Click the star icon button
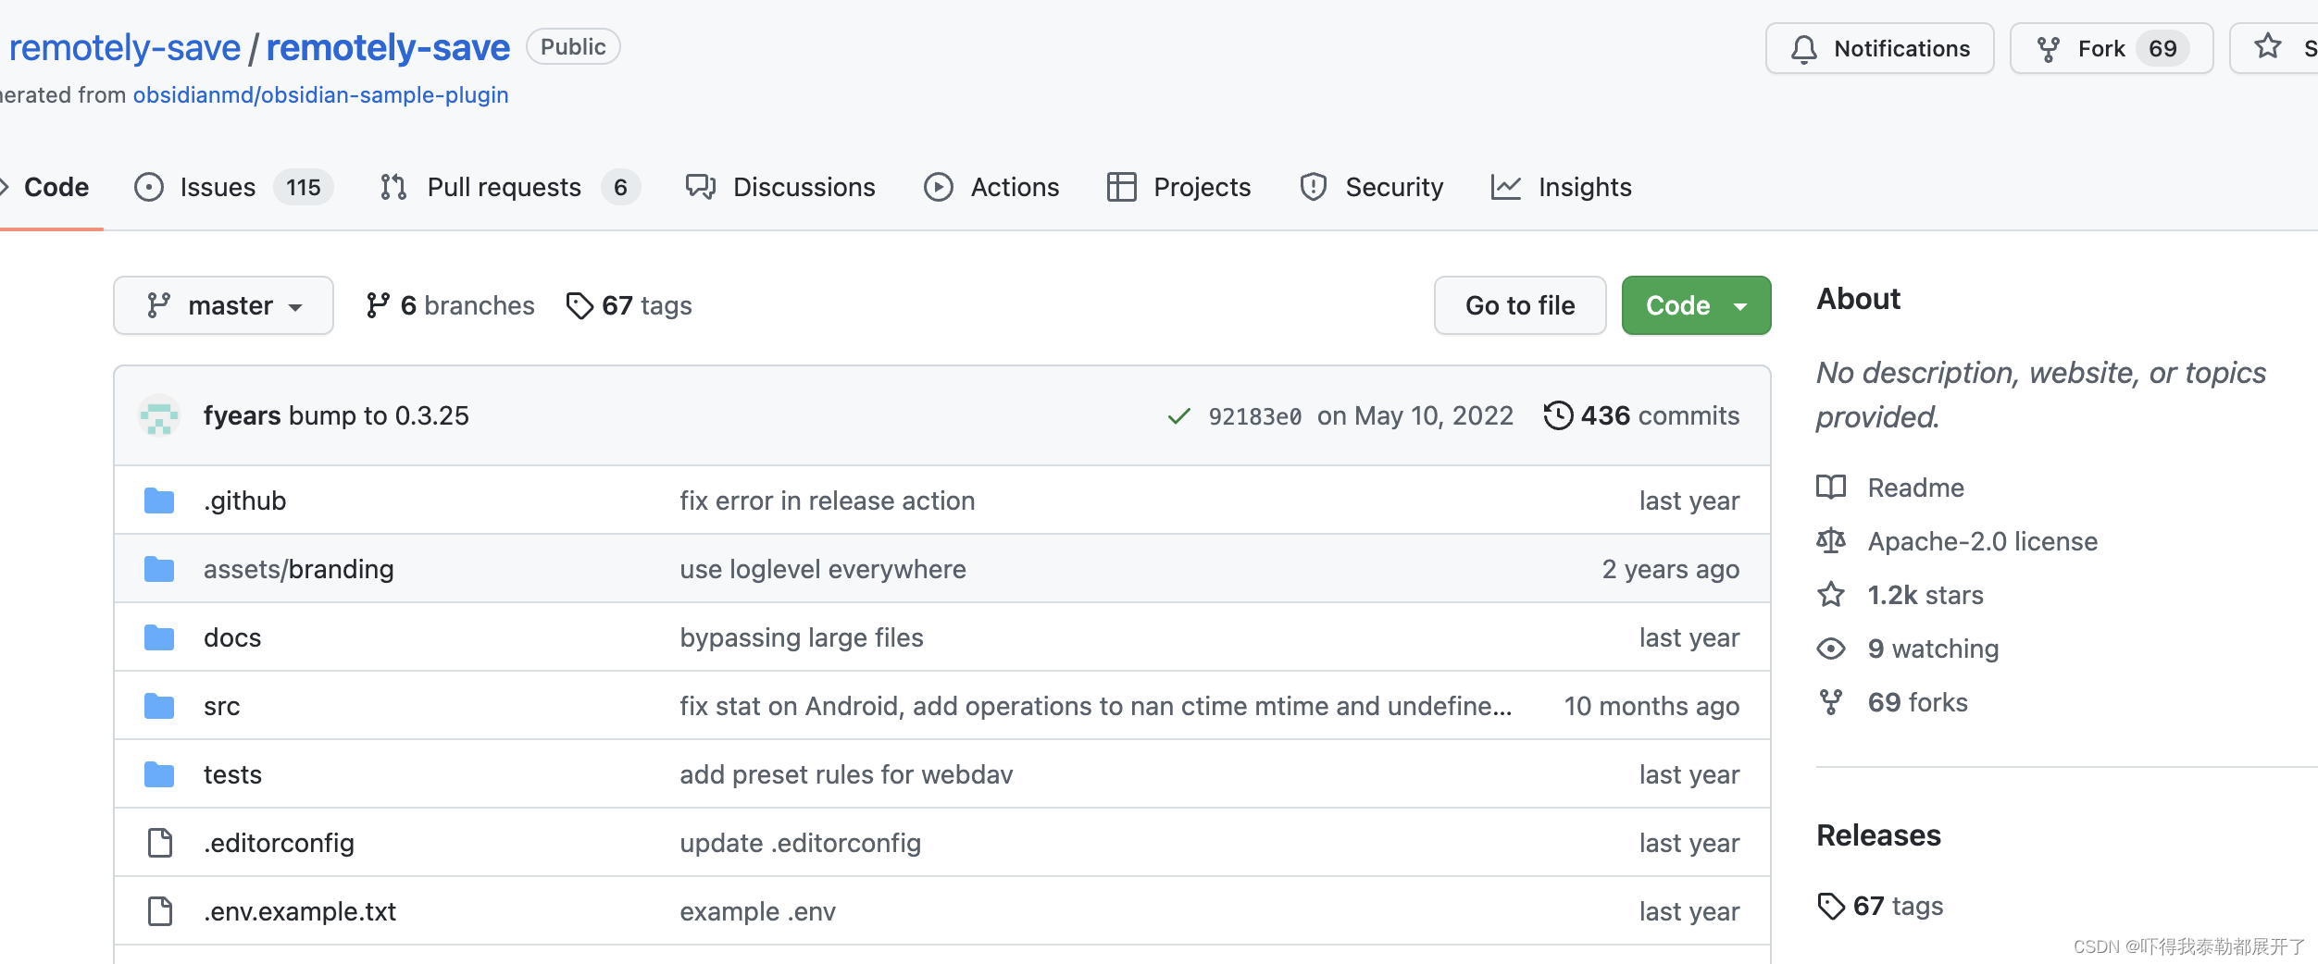 (x=2268, y=46)
